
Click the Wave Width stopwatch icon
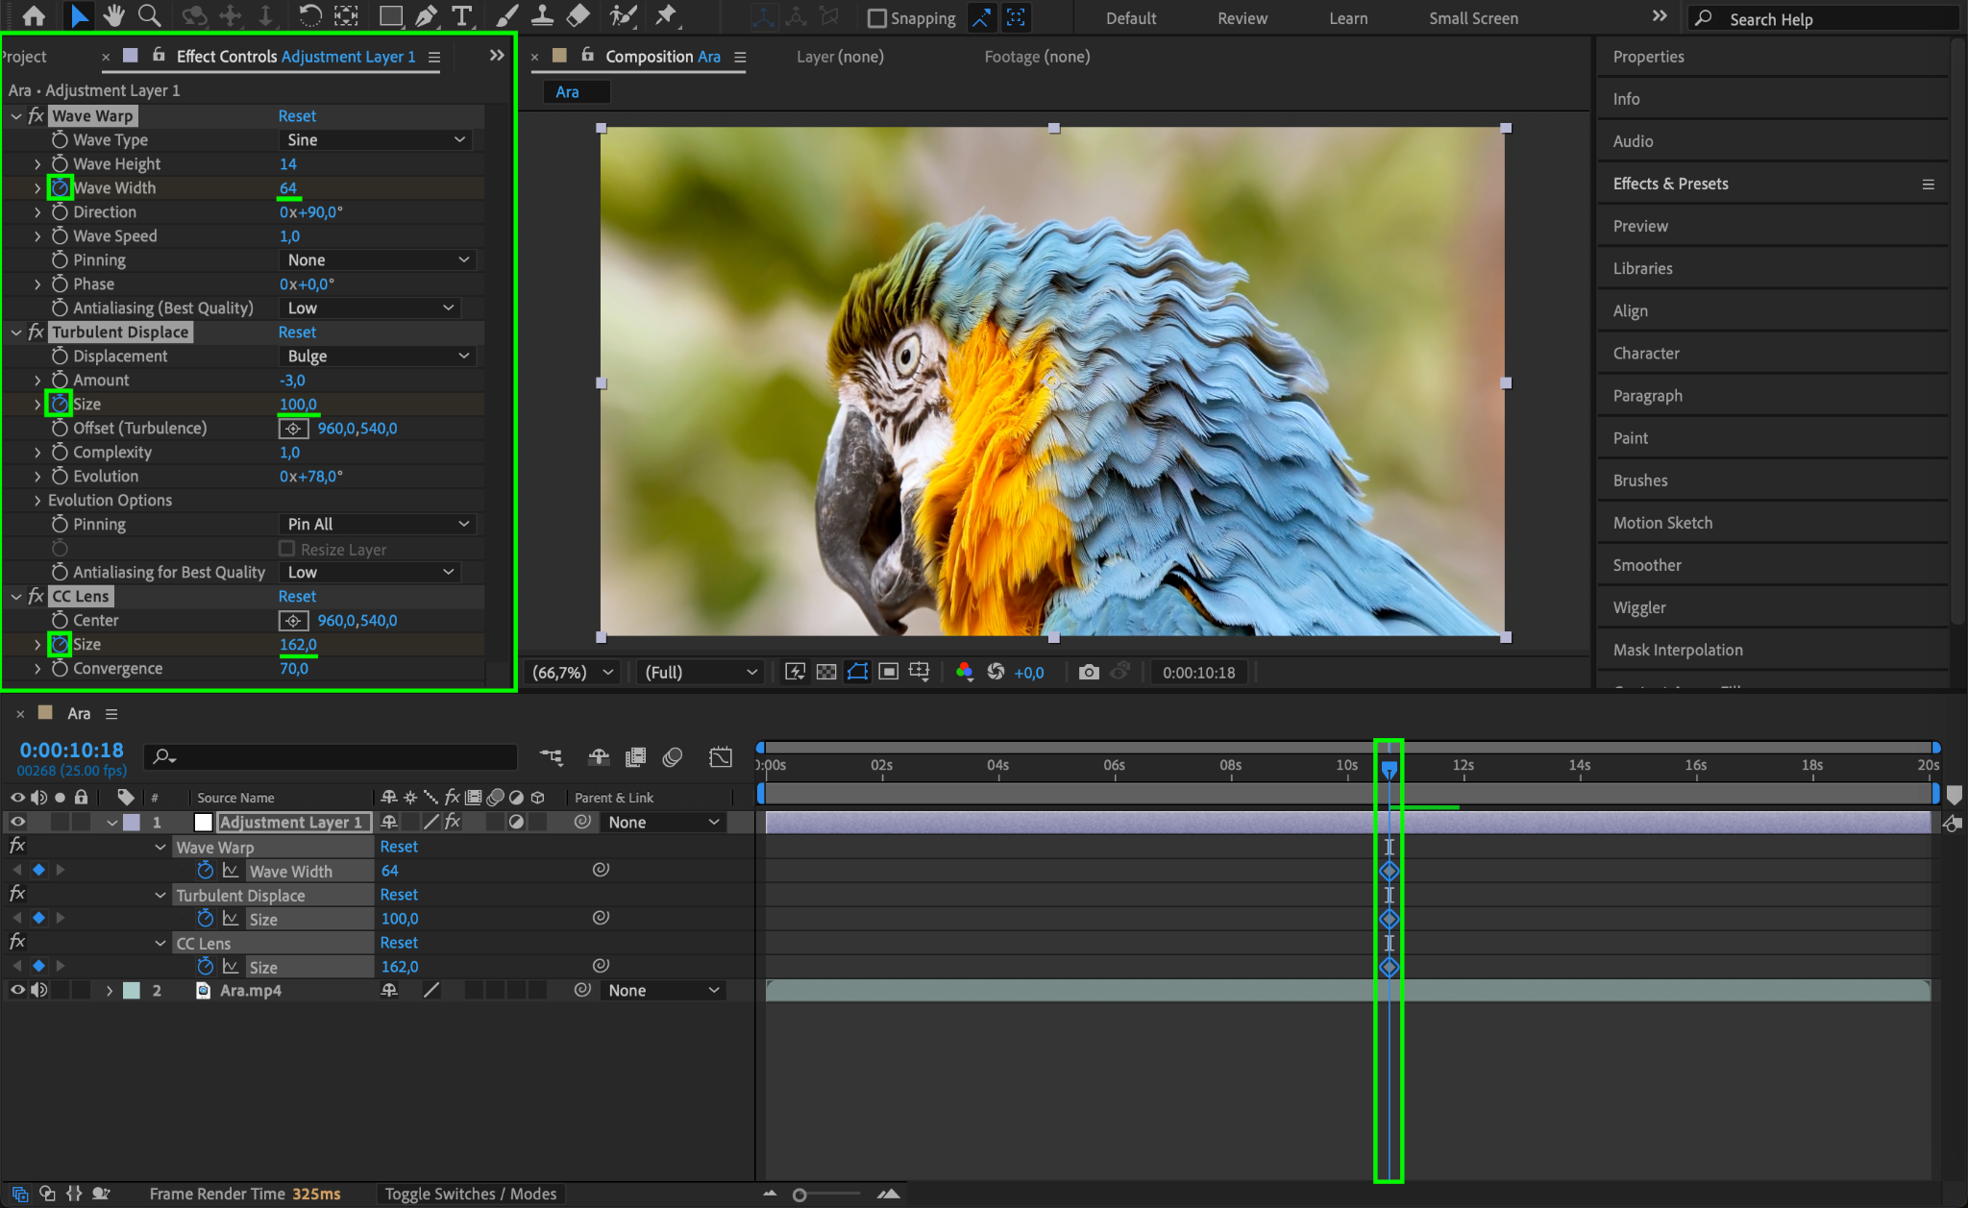tap(60, 187)
